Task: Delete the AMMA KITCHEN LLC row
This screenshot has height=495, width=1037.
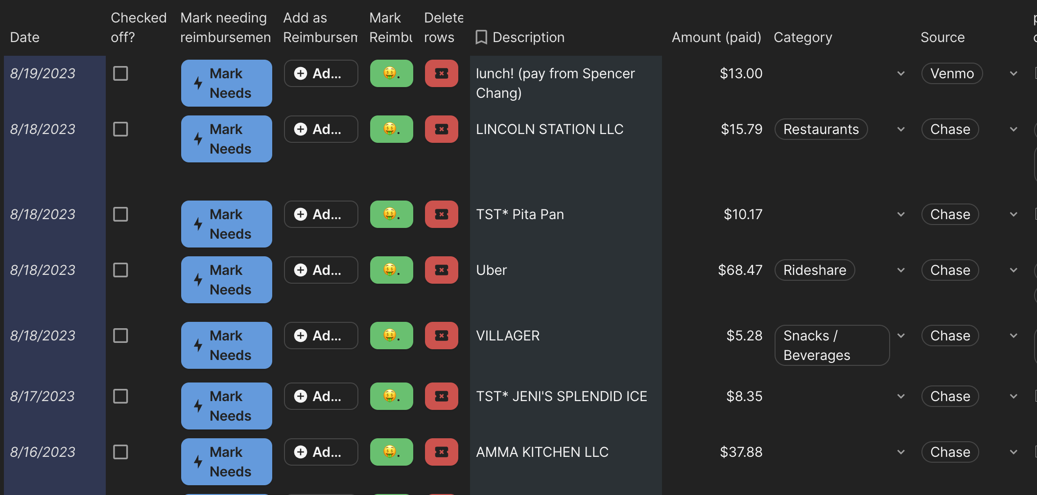Action: [x=441, y=452]
